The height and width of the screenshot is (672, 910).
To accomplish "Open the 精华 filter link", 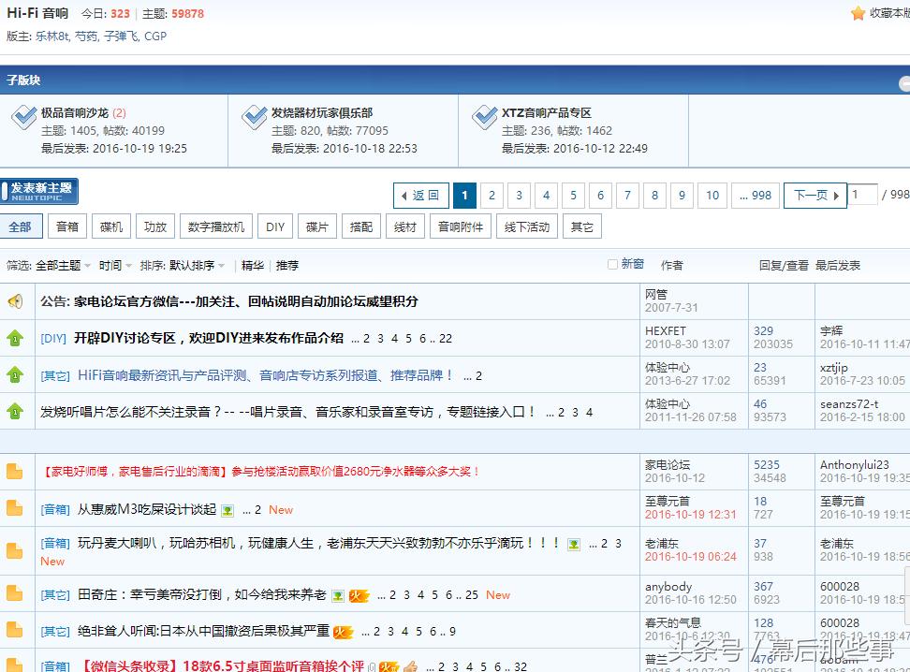I will point(251,264).
